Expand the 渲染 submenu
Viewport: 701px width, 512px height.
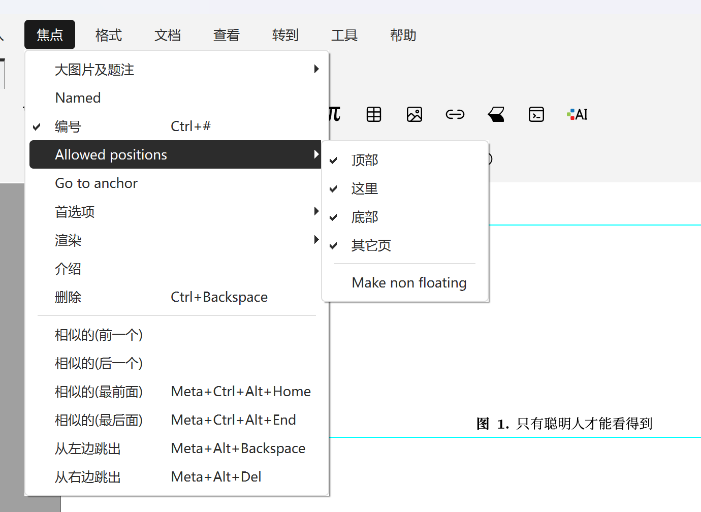point(68,240)
